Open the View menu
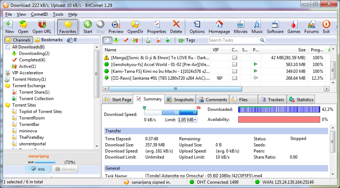This screenshot has height=188, width=340. (x=21, y=14)
